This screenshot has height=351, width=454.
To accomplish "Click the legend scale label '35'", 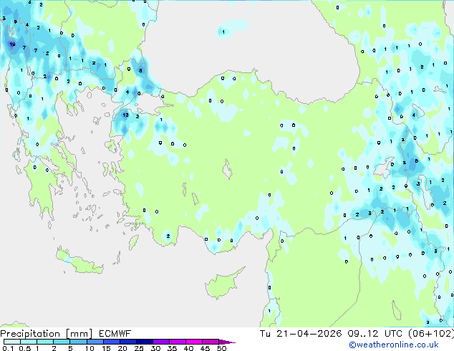I will coord(172,348).
